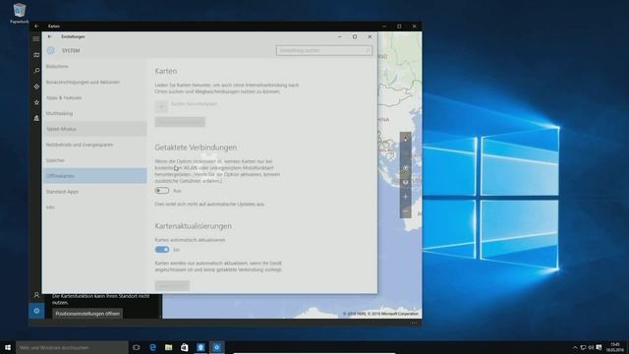
Task: Open File Explorer from the taskbar
Action: (168, 347)
